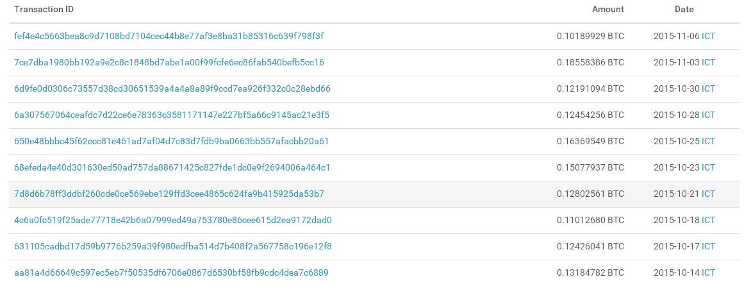Click ICT timezone link for 2015-11-06
Image resolution: width=744 pixels, height=293 pixels.
(x=708, y=37)
